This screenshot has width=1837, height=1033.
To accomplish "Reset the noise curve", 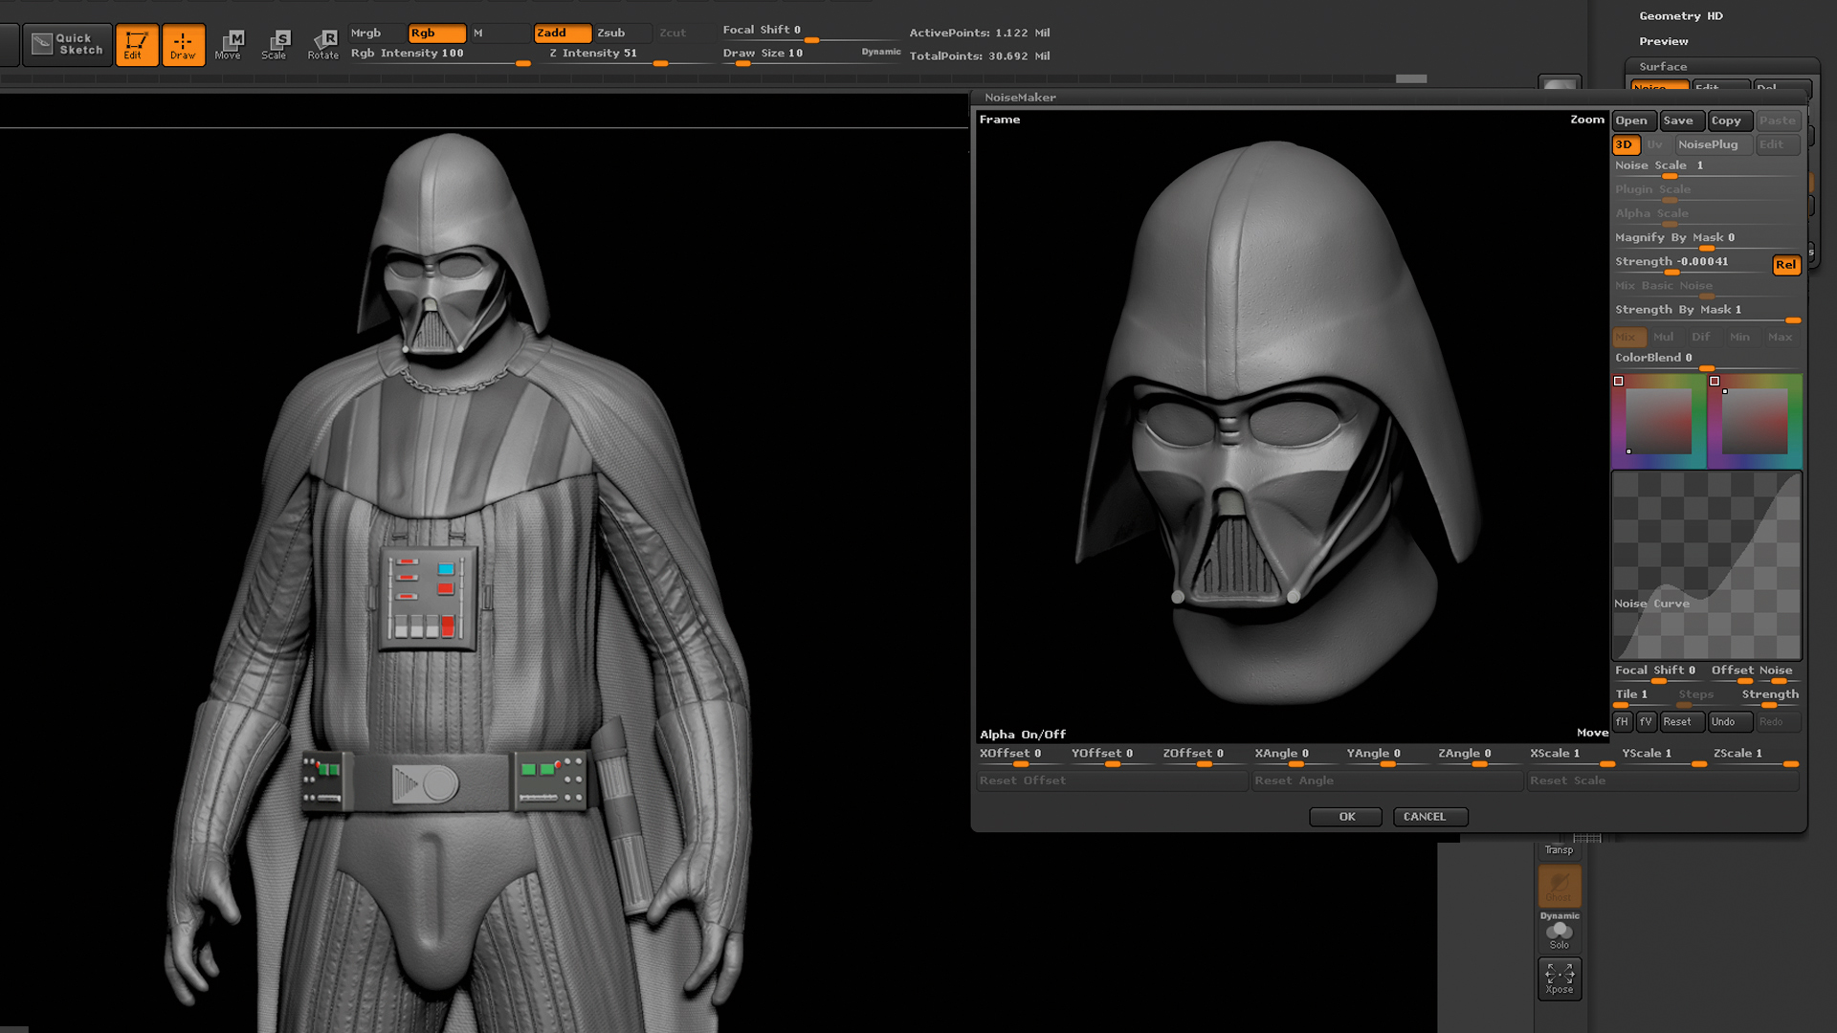I will click(1681, 721).
